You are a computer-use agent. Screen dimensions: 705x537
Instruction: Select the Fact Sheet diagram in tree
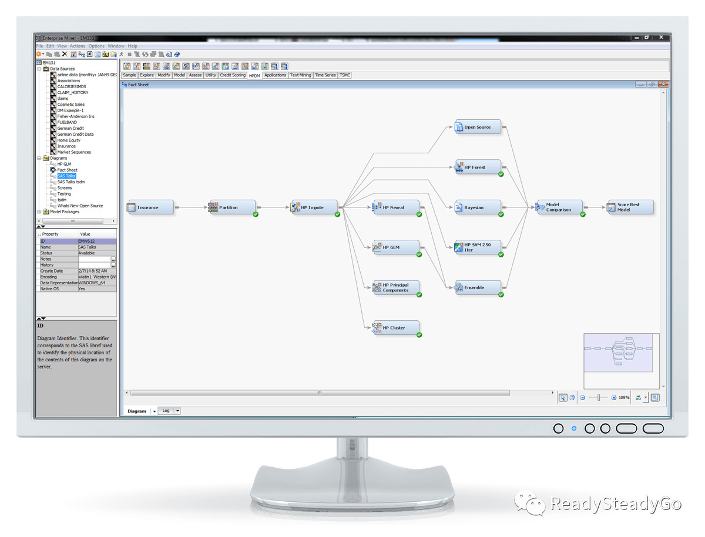67,170
